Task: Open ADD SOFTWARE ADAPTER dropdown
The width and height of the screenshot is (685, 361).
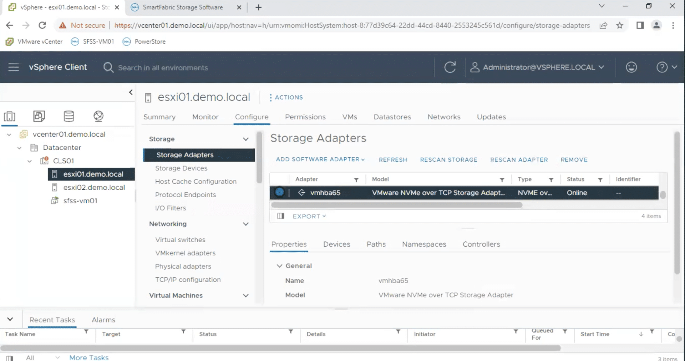Action: point(320,159)
